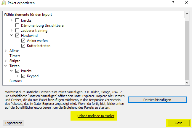192x128 pixels.
Task: Select the Buttons tree item
Action: pyautogui.click(x=15, y=81)
